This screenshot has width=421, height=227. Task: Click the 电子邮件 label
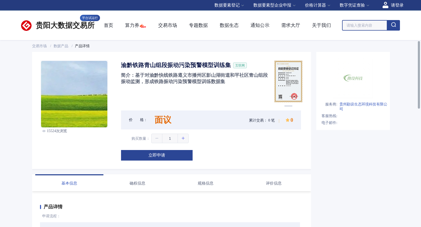[329, 123]
